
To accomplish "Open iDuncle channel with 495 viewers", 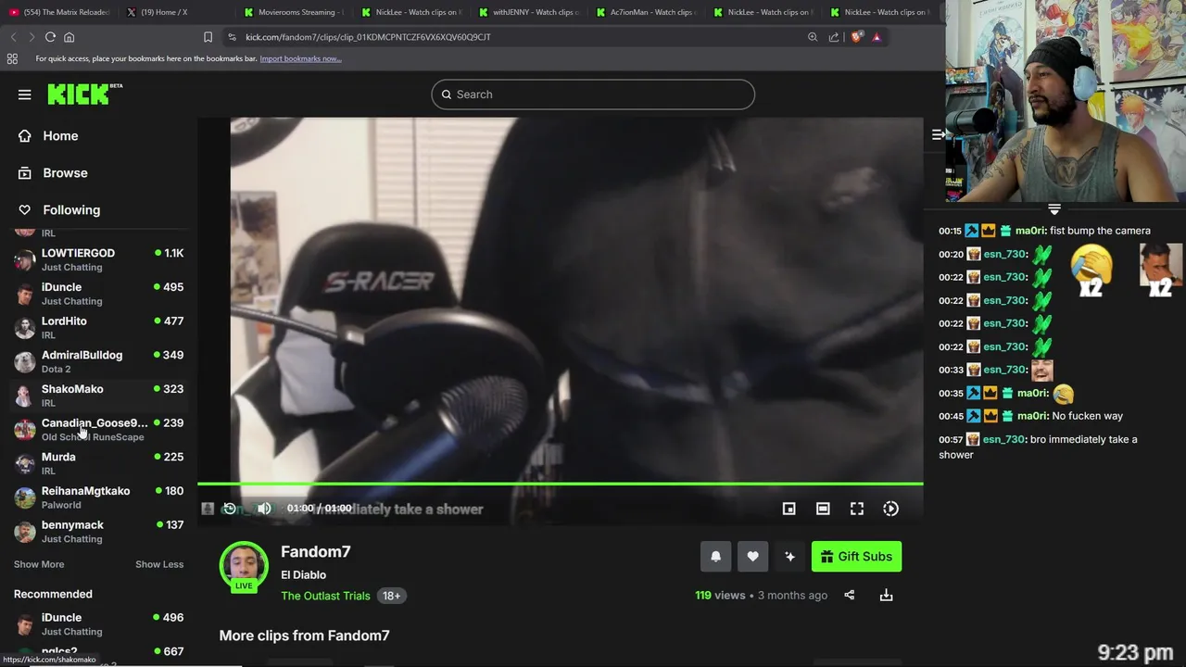I will click(98, 294).
